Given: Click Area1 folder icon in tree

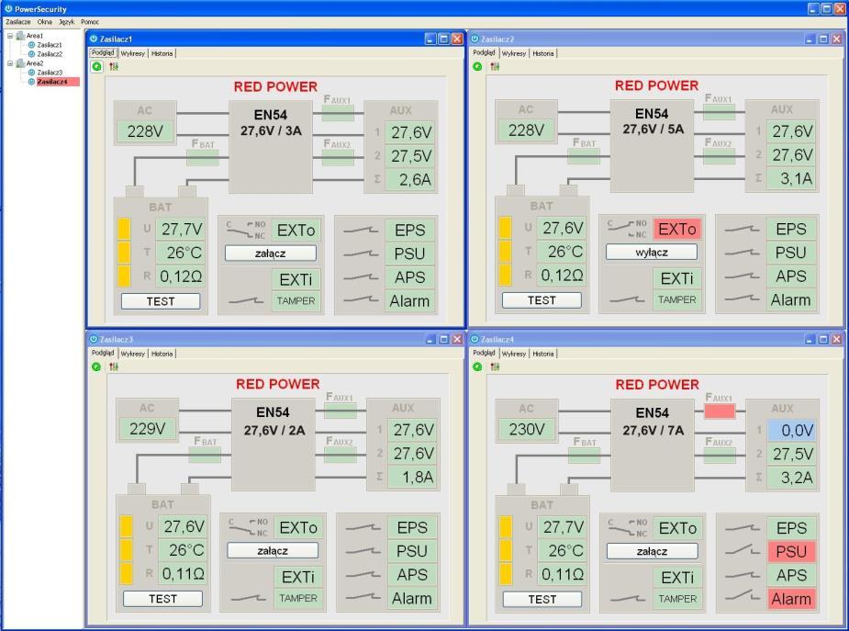Looking at the screenshot, I should point(20,36).
